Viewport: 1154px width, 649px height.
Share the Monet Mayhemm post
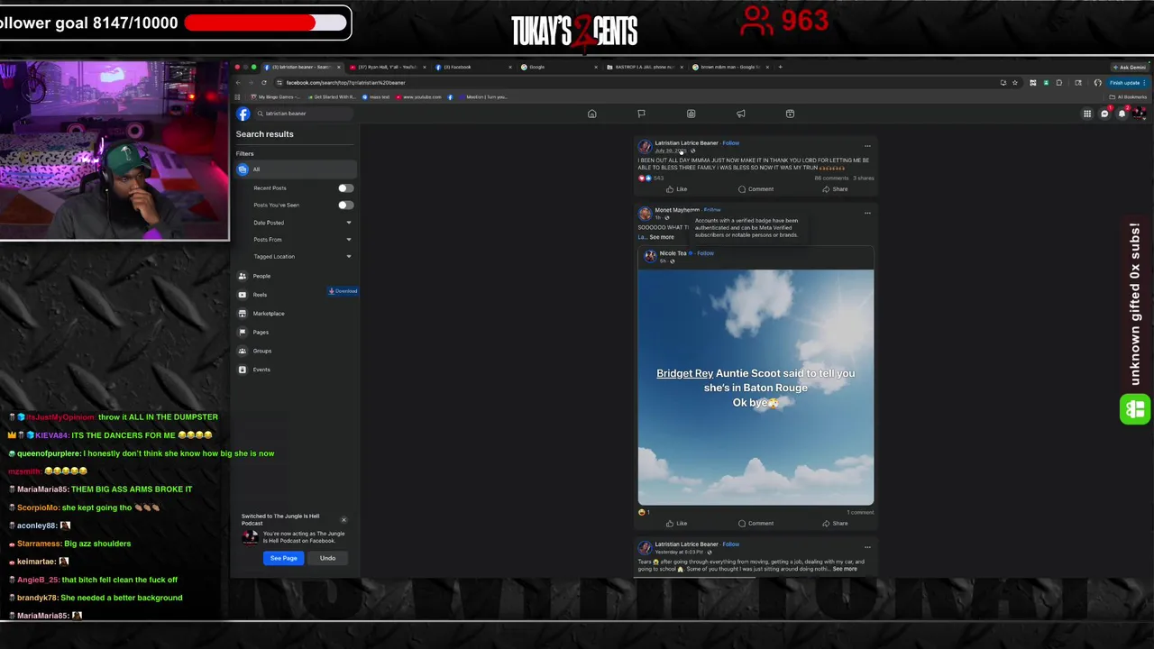pyautogui.click(x=835, y=524)
